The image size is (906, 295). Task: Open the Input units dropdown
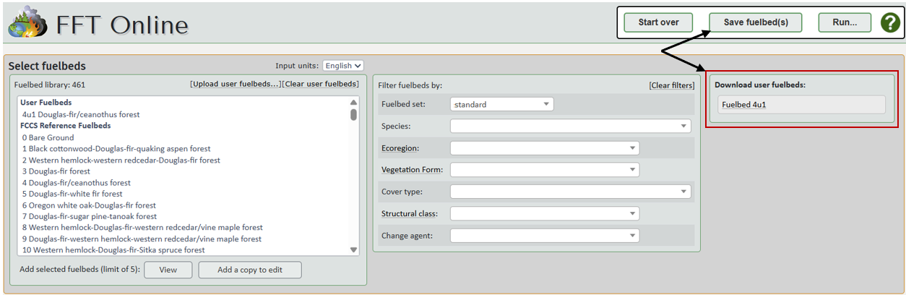(343, 66)
